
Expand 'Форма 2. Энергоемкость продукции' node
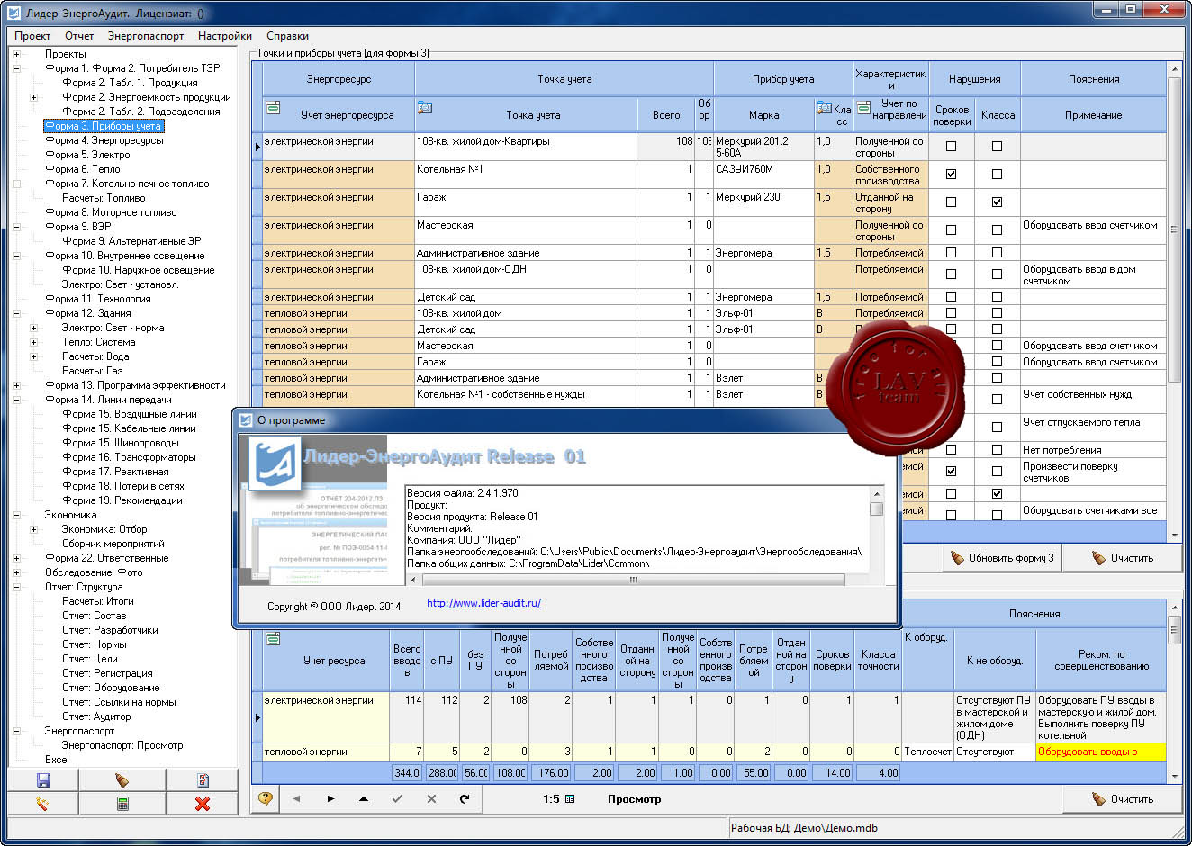click(33, 97)
